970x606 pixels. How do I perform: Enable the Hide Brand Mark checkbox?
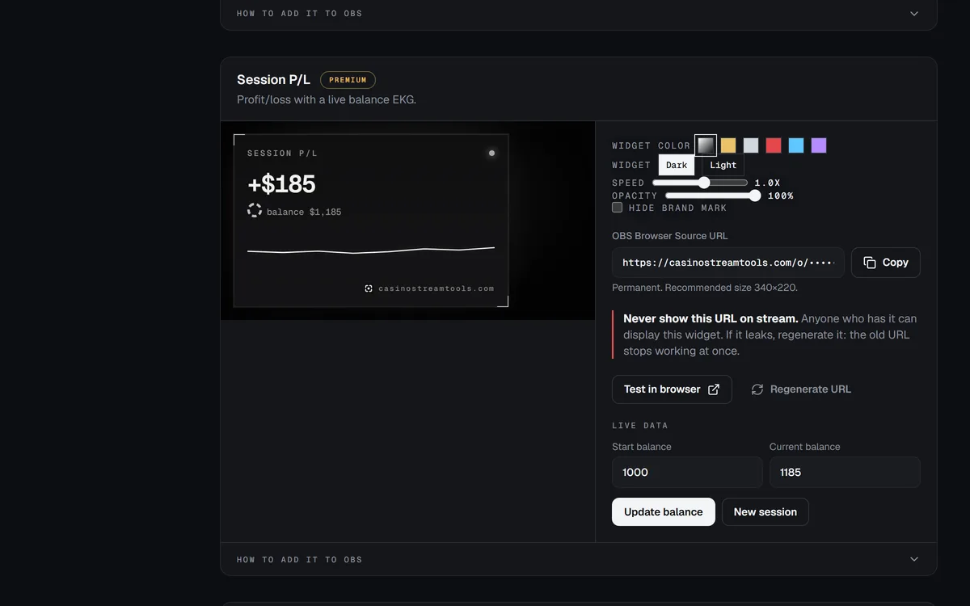tap(618, 208)
